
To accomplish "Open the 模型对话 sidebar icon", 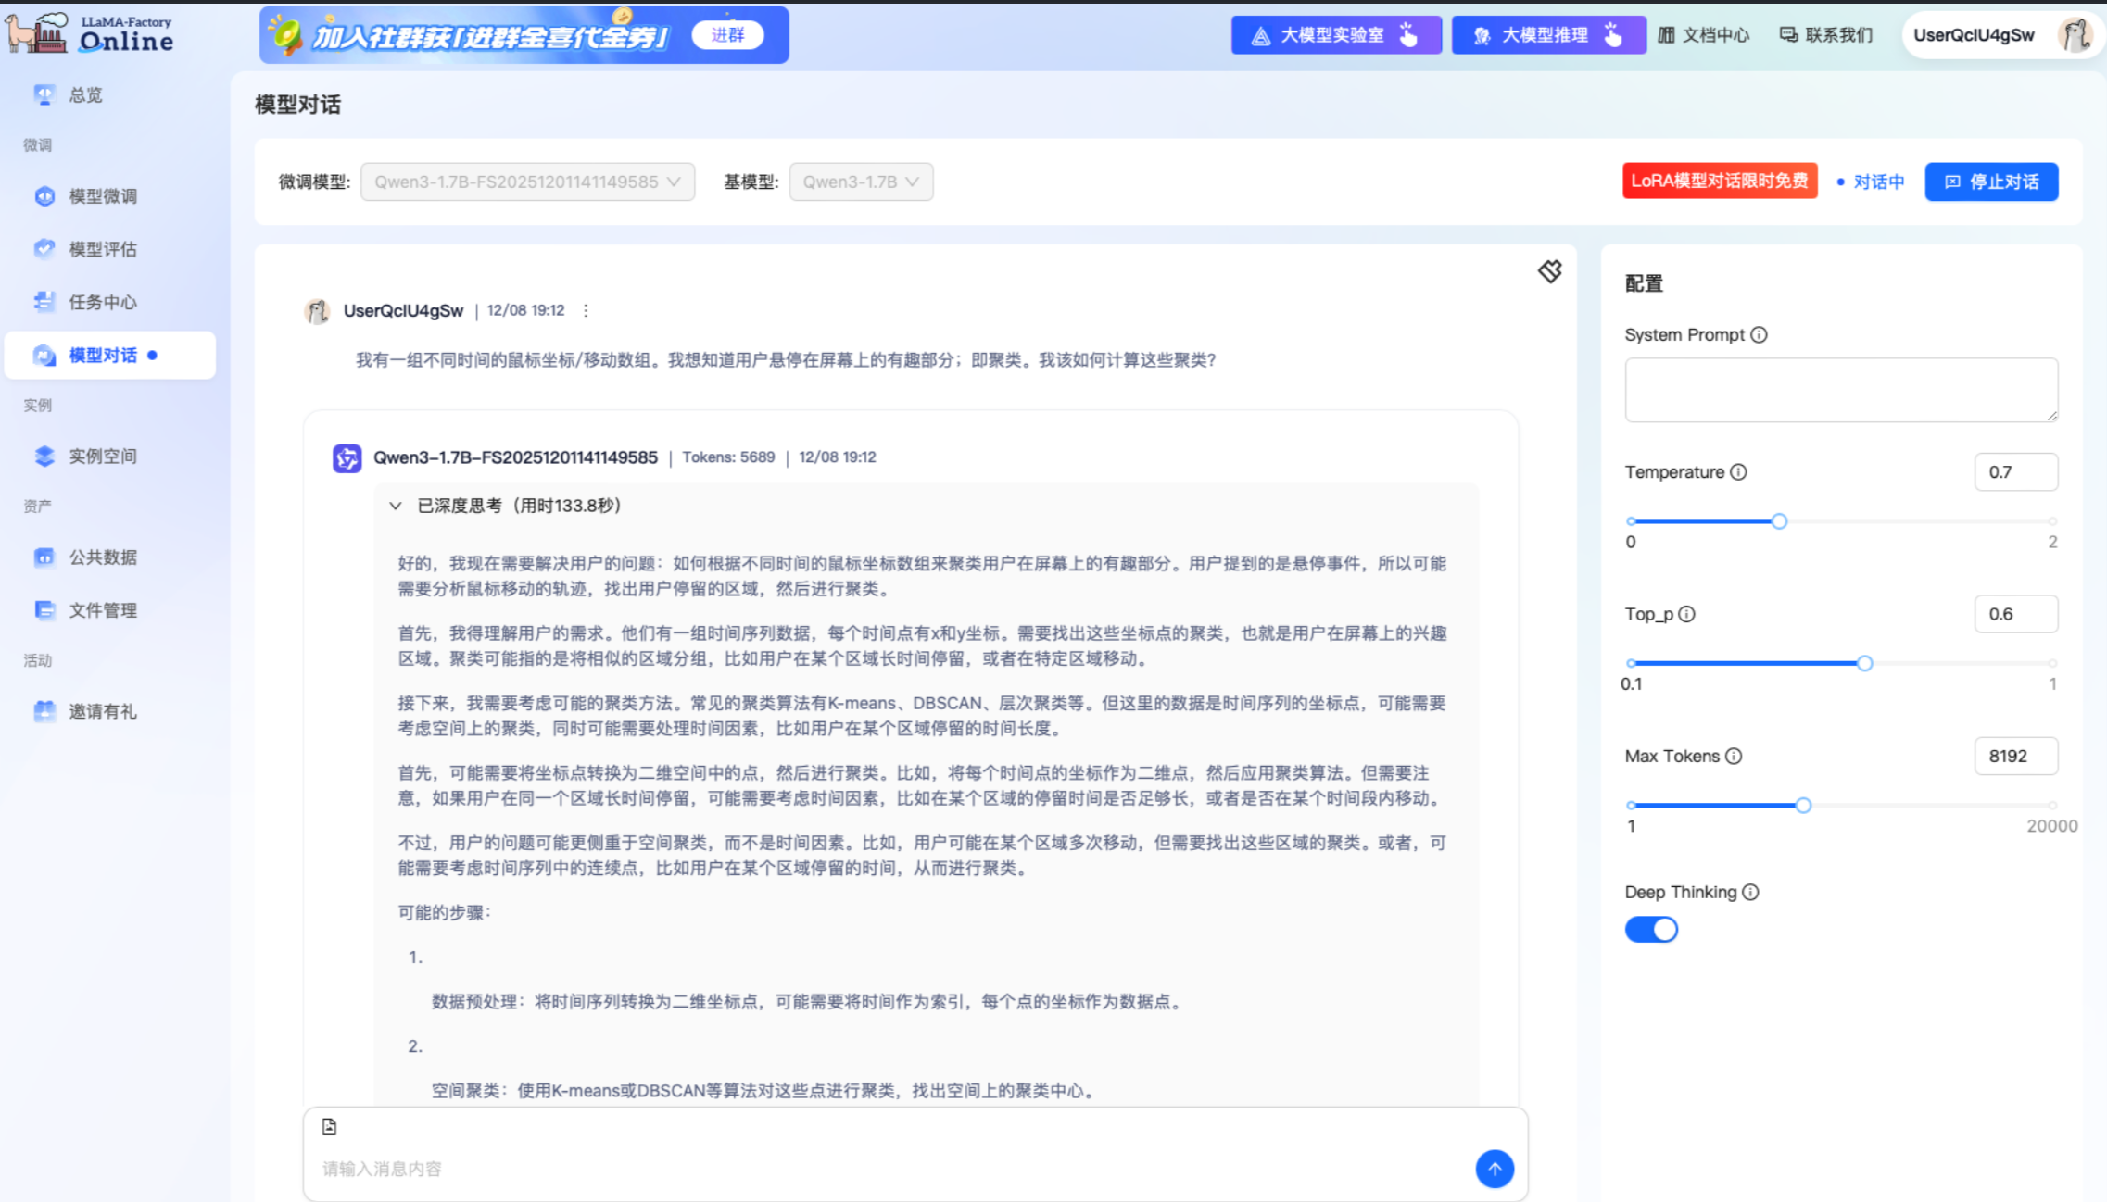I will click(44, 355).
